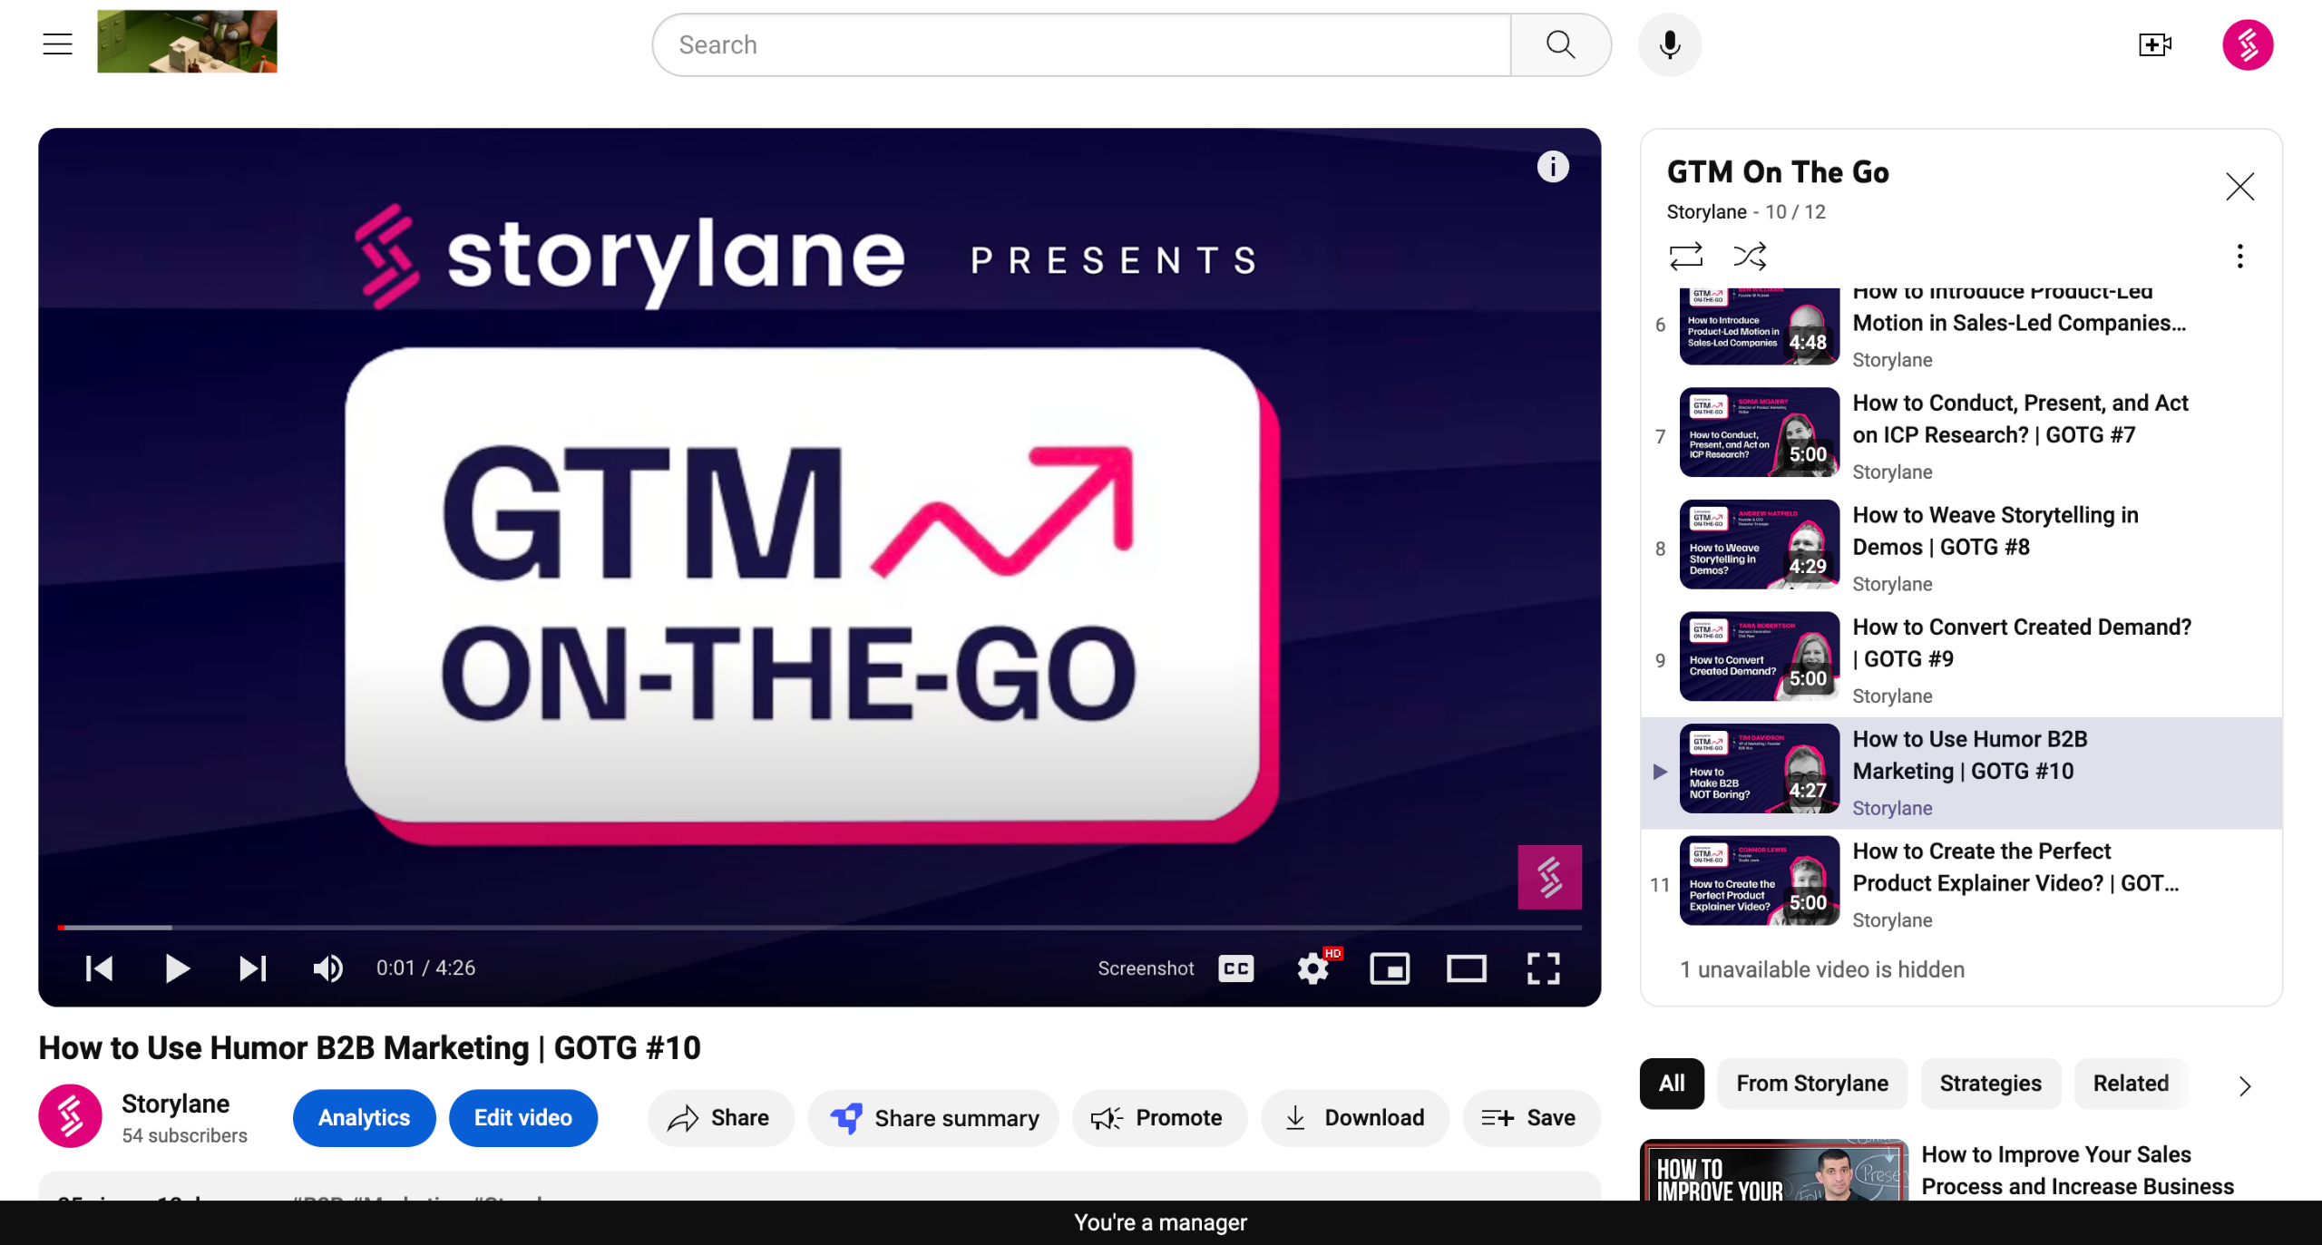Open the player settings gear

coord(1313,968)
